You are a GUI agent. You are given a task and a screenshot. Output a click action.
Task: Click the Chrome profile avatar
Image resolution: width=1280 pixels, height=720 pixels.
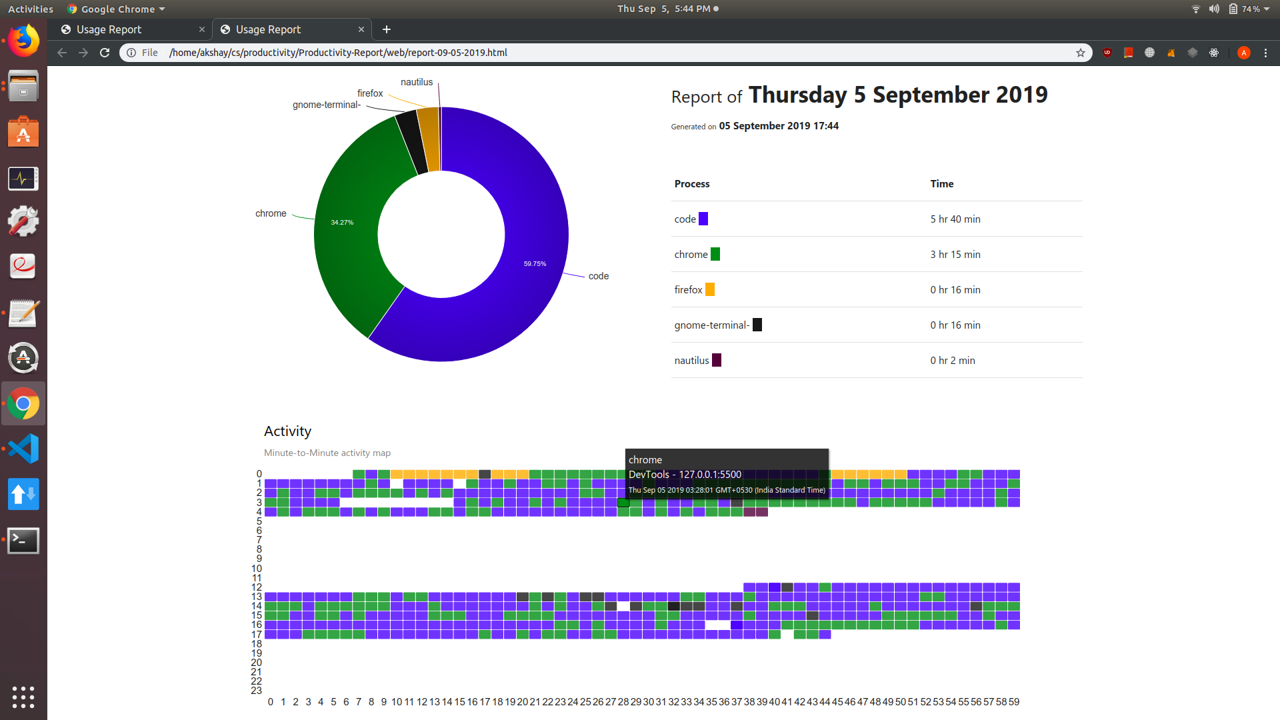pyautogui.click(x=1243, y=53)
